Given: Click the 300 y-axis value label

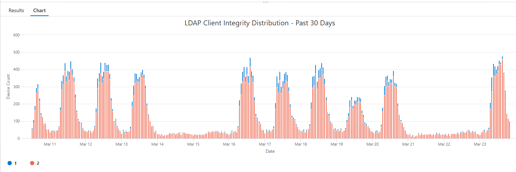Looking at the screenshot, I should pos(16,87).
